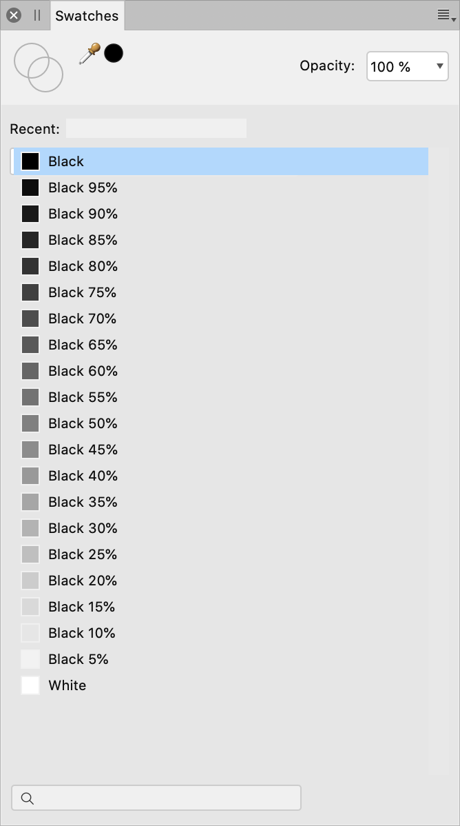
Task: Select Black 95% from the list
Action: [220, 188]
